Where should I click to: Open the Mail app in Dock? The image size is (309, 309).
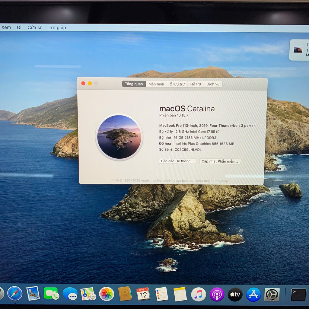33,294
